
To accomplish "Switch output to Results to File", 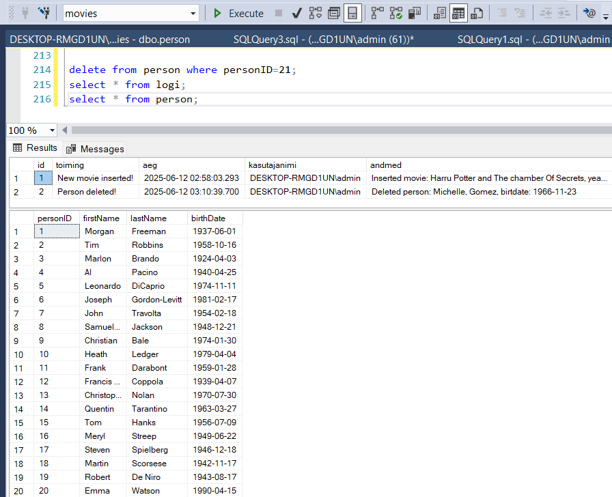I will click(477, 13).
